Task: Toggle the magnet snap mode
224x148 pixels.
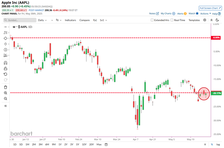Action: 5,63
